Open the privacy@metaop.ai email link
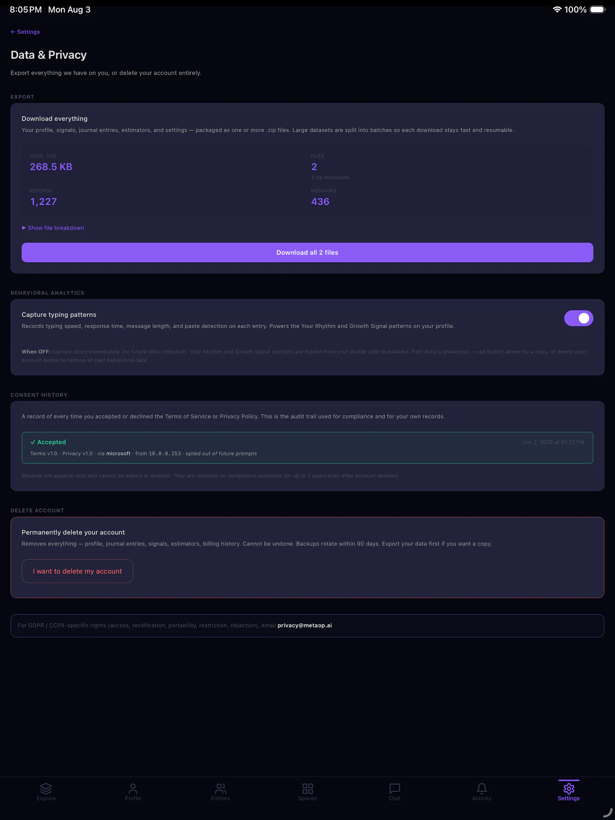 304,625
